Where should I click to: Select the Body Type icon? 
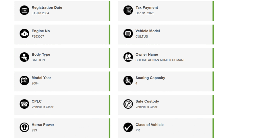tap(24, 57)
